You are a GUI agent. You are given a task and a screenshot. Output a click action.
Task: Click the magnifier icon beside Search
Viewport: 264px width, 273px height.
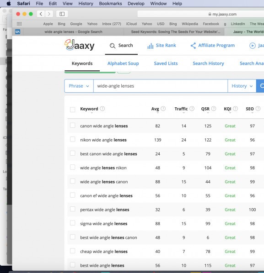click(113, 46)
